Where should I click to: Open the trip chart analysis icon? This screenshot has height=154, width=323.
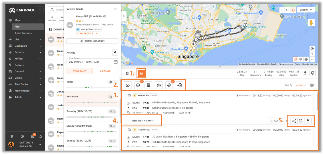tap(294, 121)
